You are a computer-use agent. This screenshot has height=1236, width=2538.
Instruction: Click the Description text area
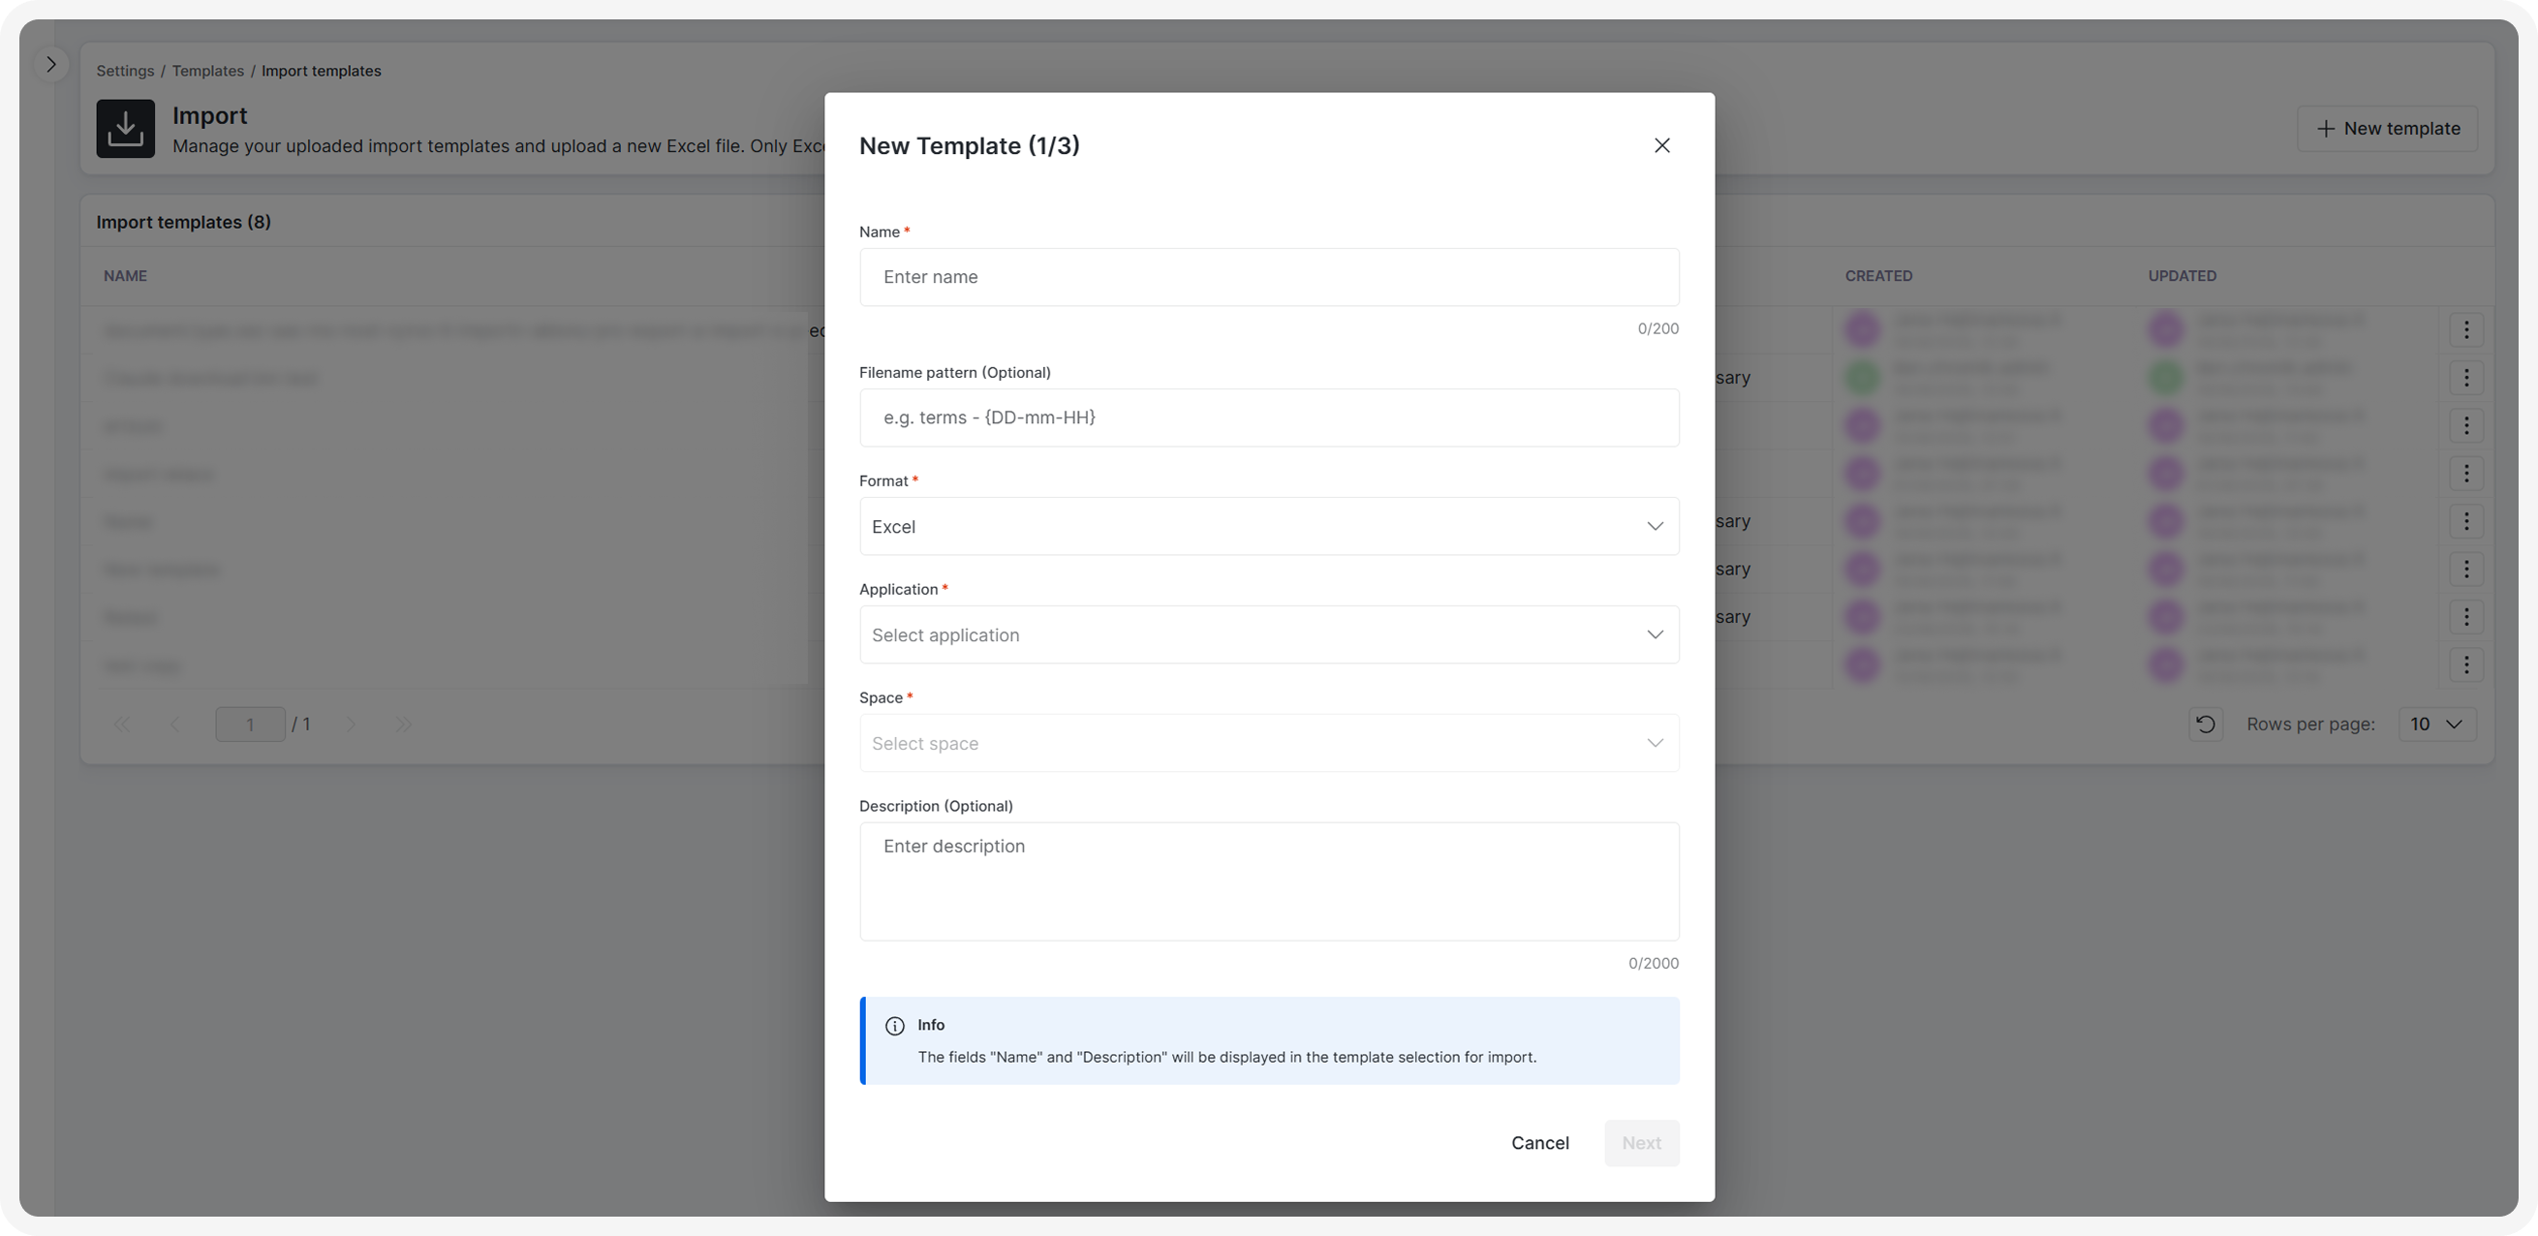click(1269, 881)
